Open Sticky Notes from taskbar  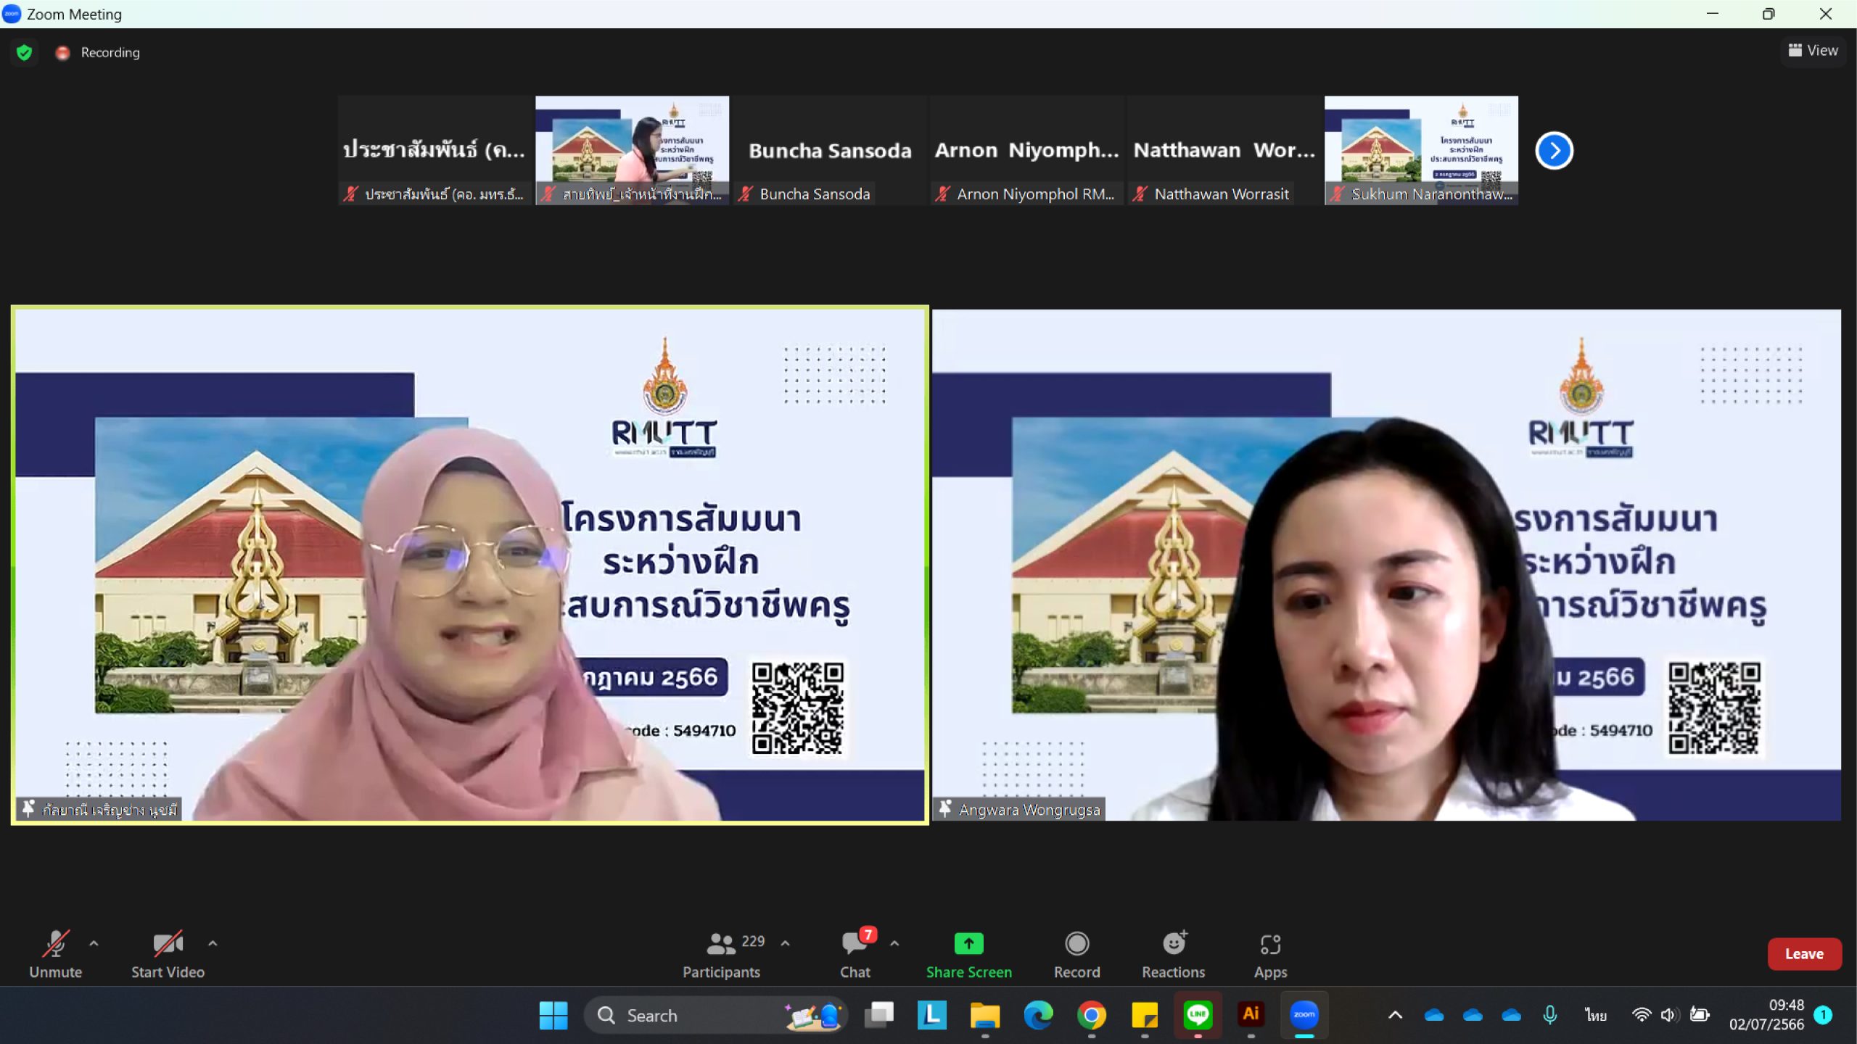pos(1145,1016)
